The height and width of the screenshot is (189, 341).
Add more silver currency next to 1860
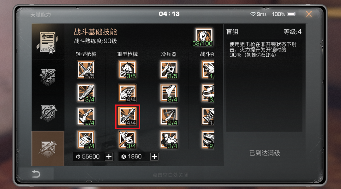tap(154, 156)
